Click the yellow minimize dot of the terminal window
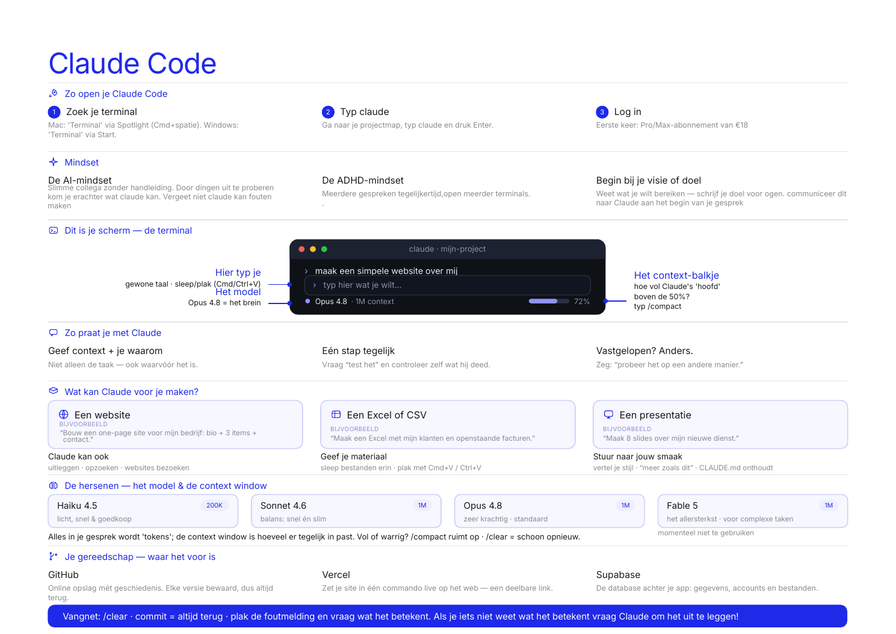896x634 pixels. [x=313, y=249]
